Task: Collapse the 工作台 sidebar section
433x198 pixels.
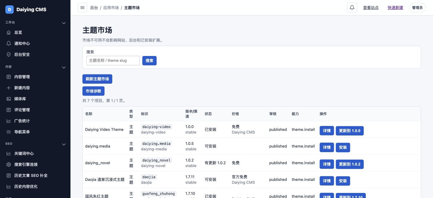Action: [64, 23]
